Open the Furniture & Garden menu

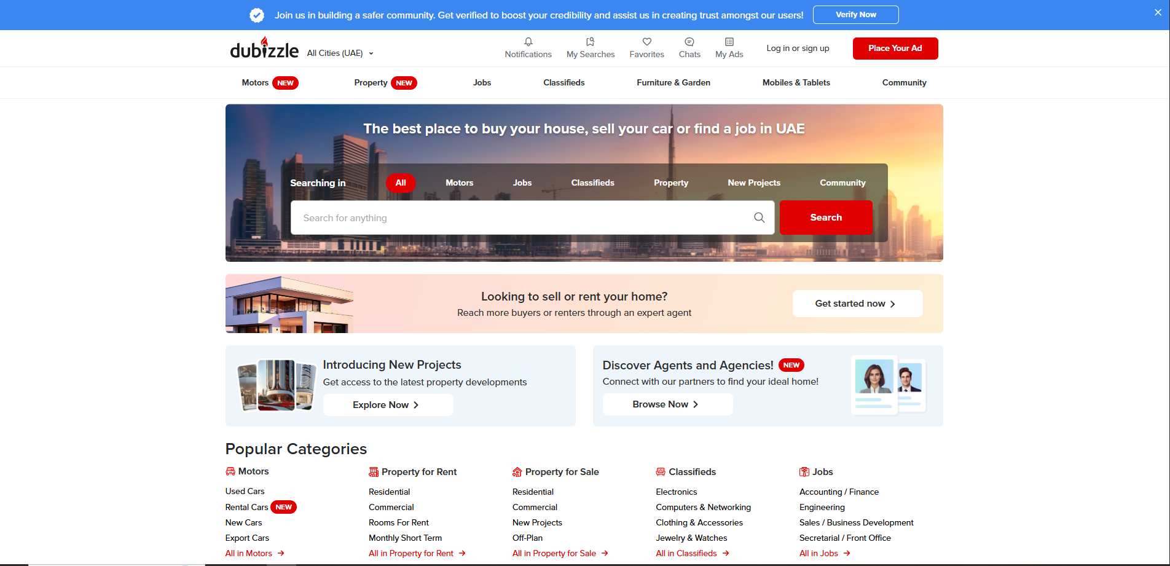tap(673, 83)
